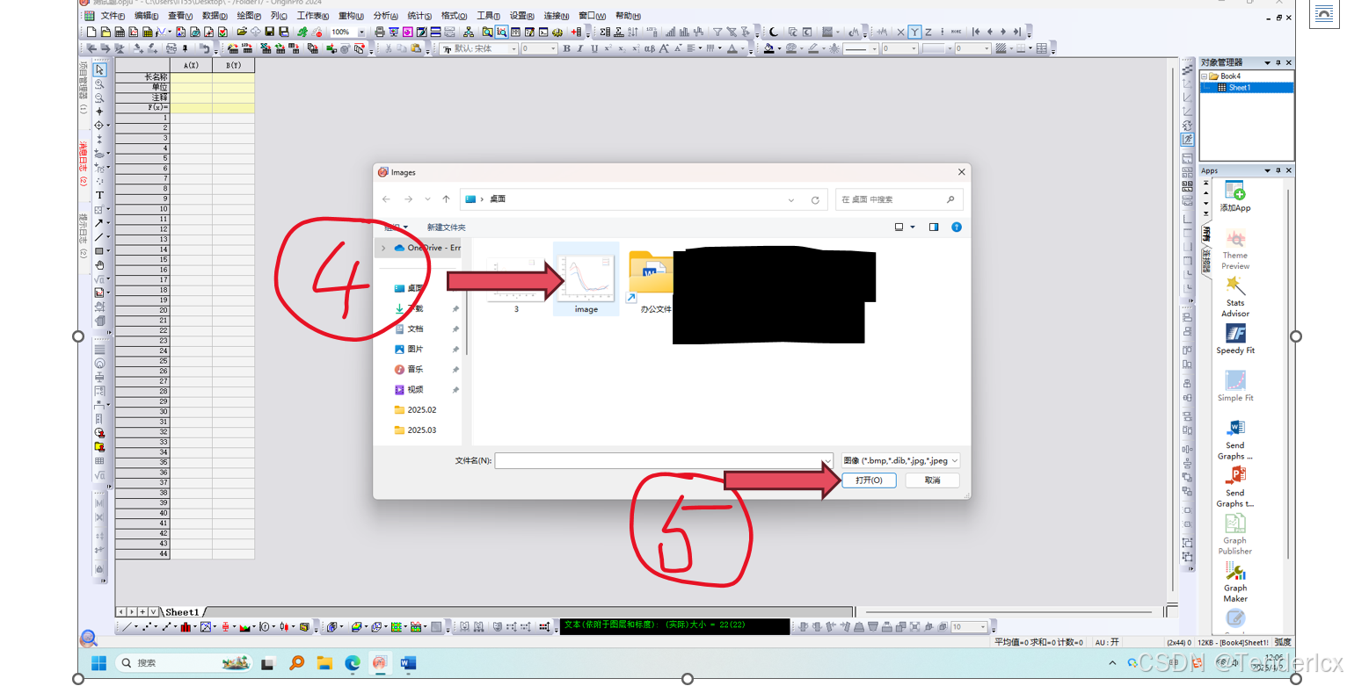Open the Graph Publisher app
Image resolution: width=1347 pixels, height=686 pixels.
point(1235,534)
